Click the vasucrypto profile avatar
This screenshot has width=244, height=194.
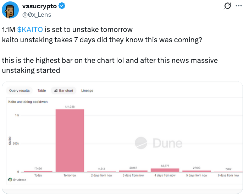[10, 10]
